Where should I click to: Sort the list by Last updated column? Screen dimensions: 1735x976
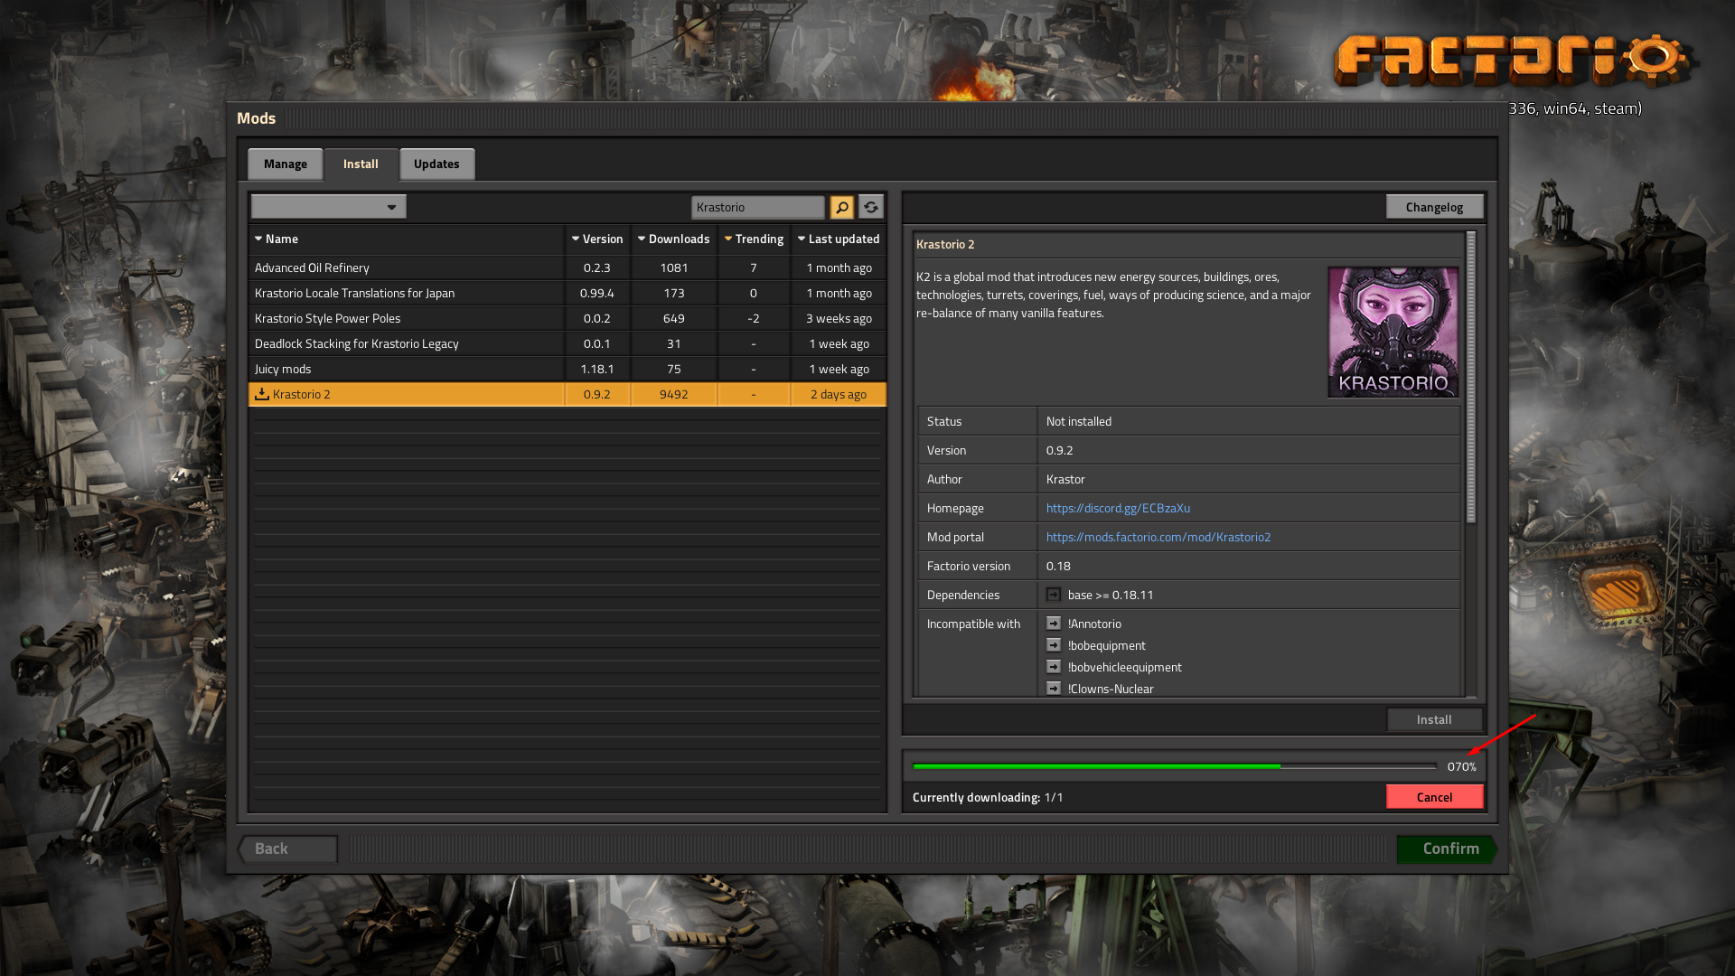[839, 239]
